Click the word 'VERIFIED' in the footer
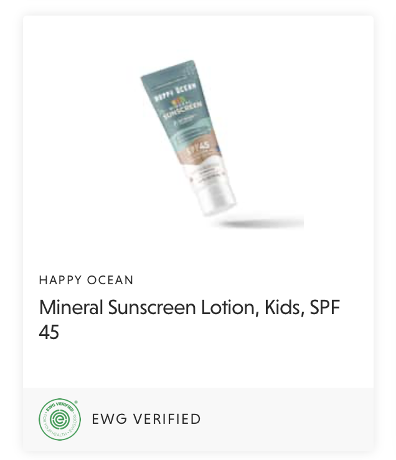396x460 pixels. click(x=167, y=419)
